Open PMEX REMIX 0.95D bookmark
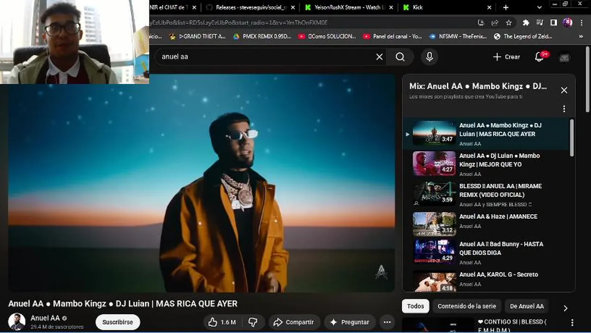The height and width of the screenshot is (333, 591). coord(262,36)
